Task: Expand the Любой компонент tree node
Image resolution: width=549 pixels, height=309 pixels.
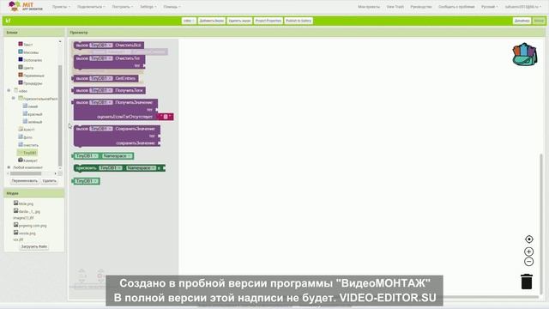Action: click(9, 167)
